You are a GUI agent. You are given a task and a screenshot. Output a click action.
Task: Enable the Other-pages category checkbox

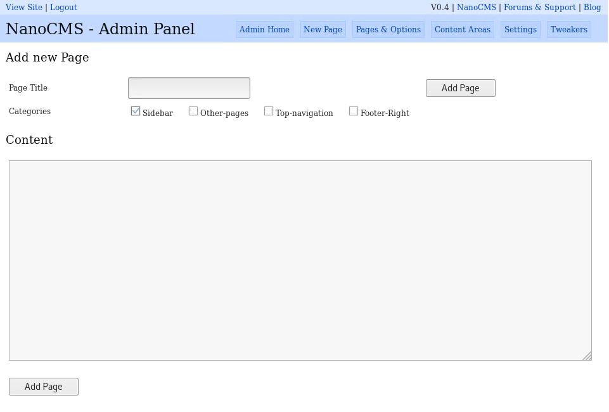coord(193,112)
